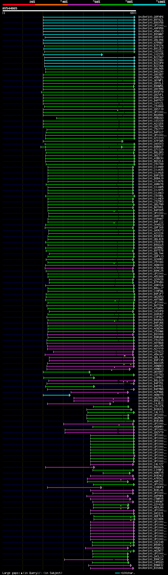Viewport: 168px width, 575px height.
Task: Click UniRef100_Q4SL13 label
Action: pos(151,557)
